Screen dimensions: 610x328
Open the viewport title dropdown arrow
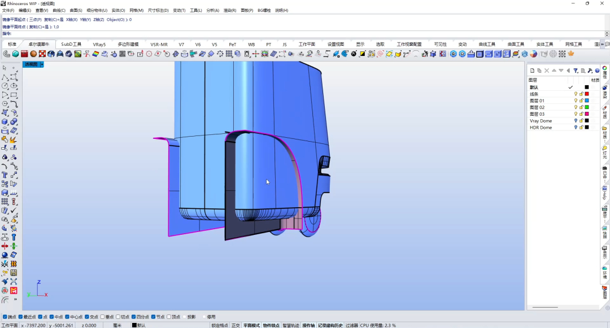click(x=42, y=64)
